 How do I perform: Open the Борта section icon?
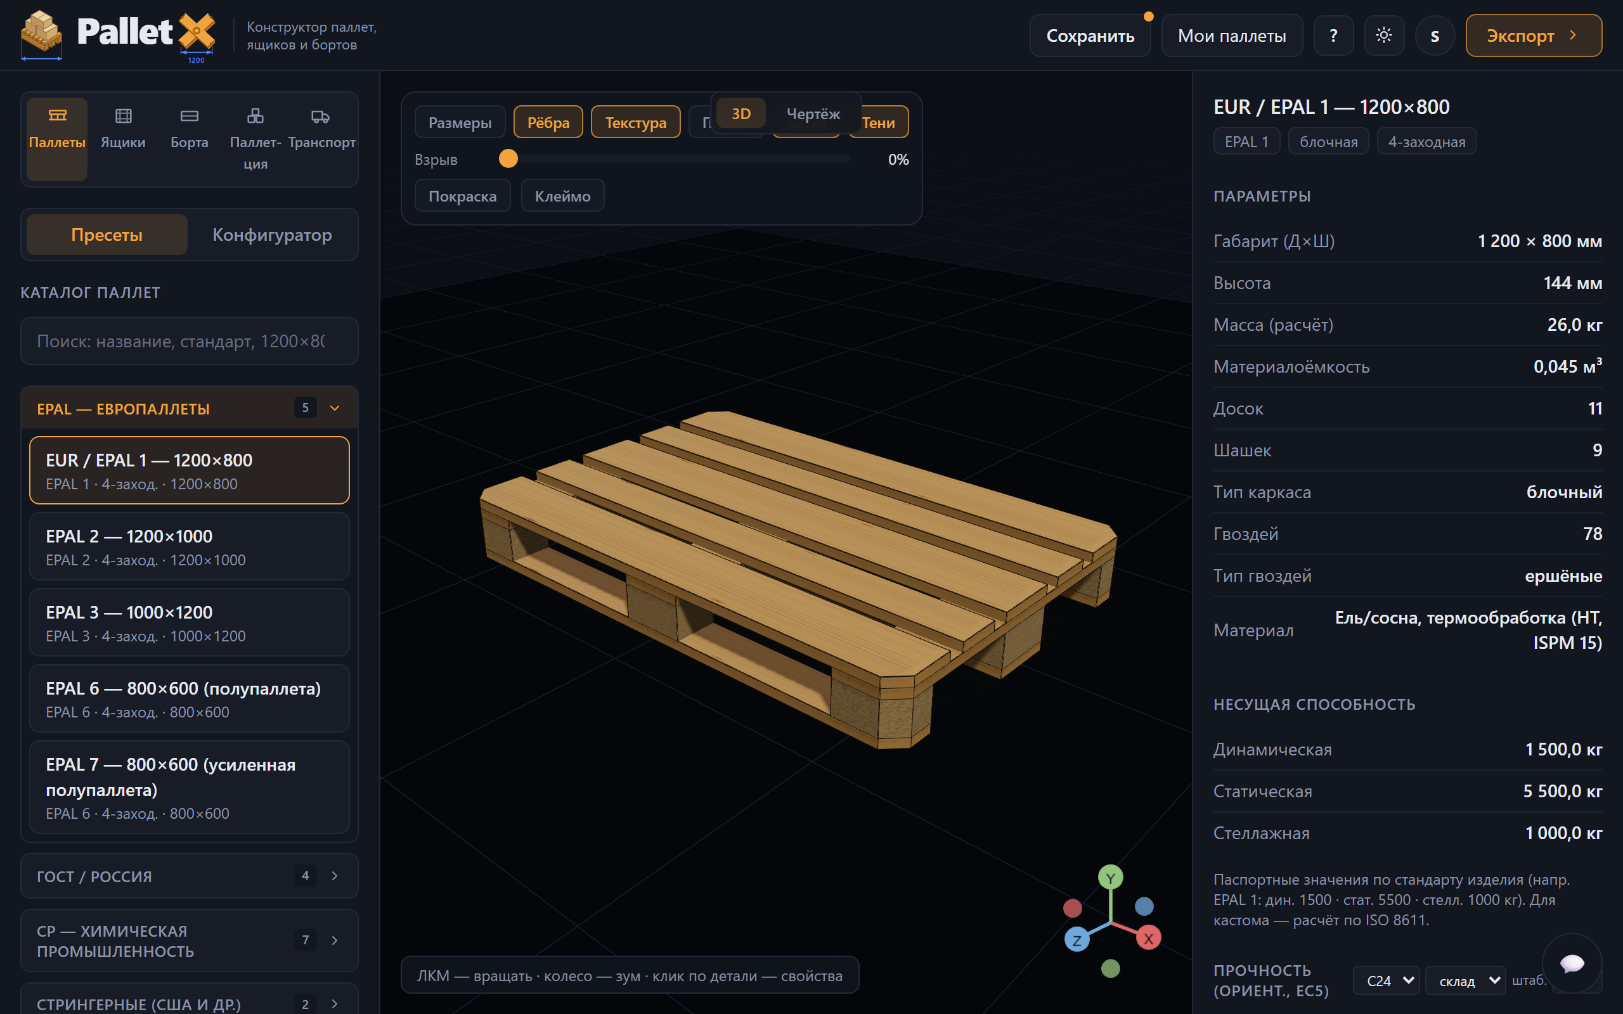pos(189,116)
